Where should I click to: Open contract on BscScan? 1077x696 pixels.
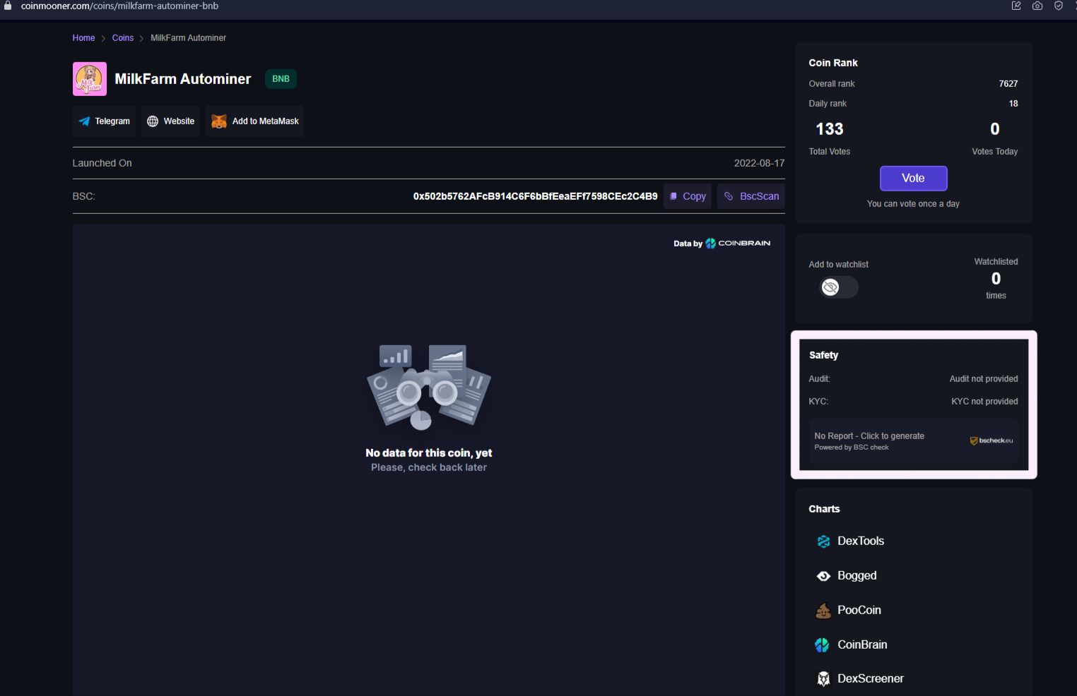[751, 196]
